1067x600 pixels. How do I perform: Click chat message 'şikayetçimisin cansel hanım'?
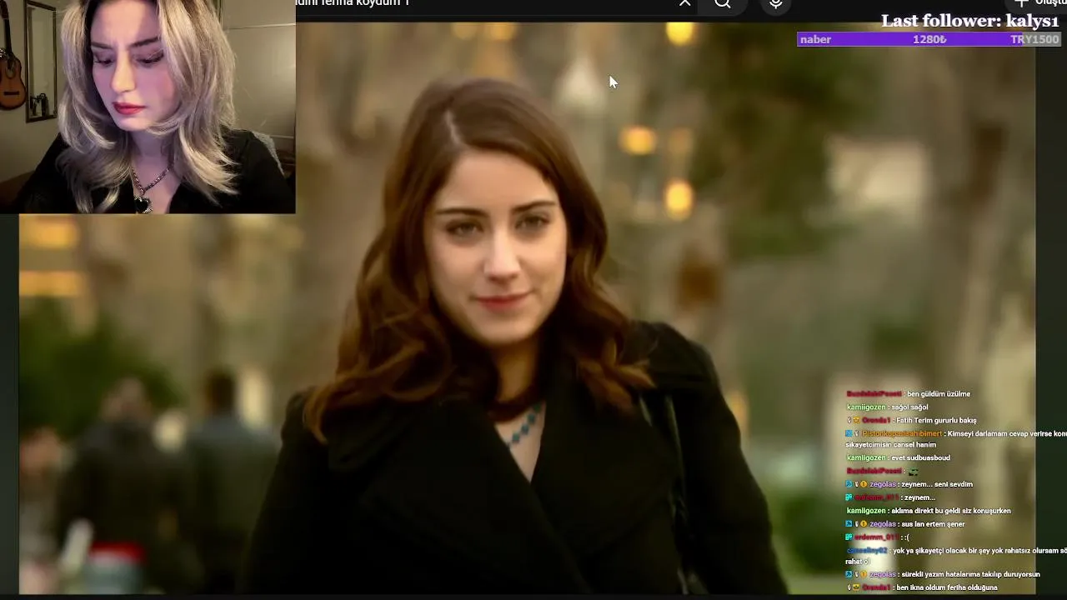coord(891,445)
